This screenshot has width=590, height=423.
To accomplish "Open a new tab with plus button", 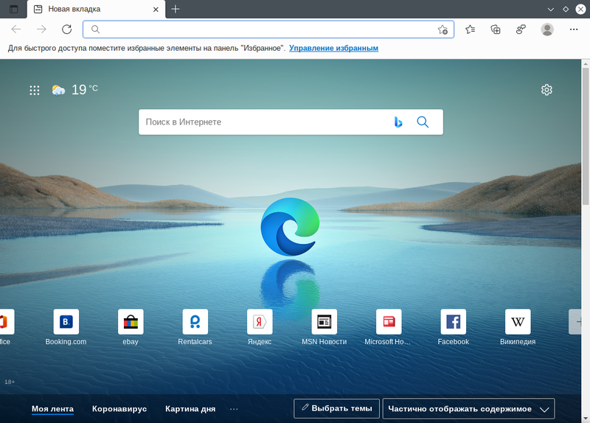I will point(176,9).
